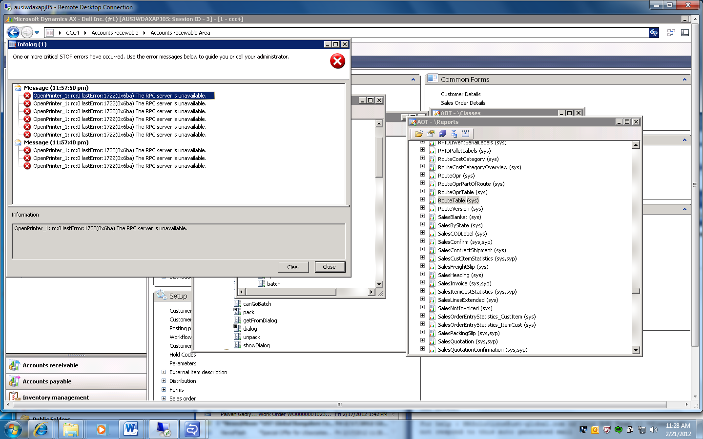Image resolution: width=703 pixels, height=439 pixels.
Task: Click the Infolog Information text box
Action: click(179, 241)
